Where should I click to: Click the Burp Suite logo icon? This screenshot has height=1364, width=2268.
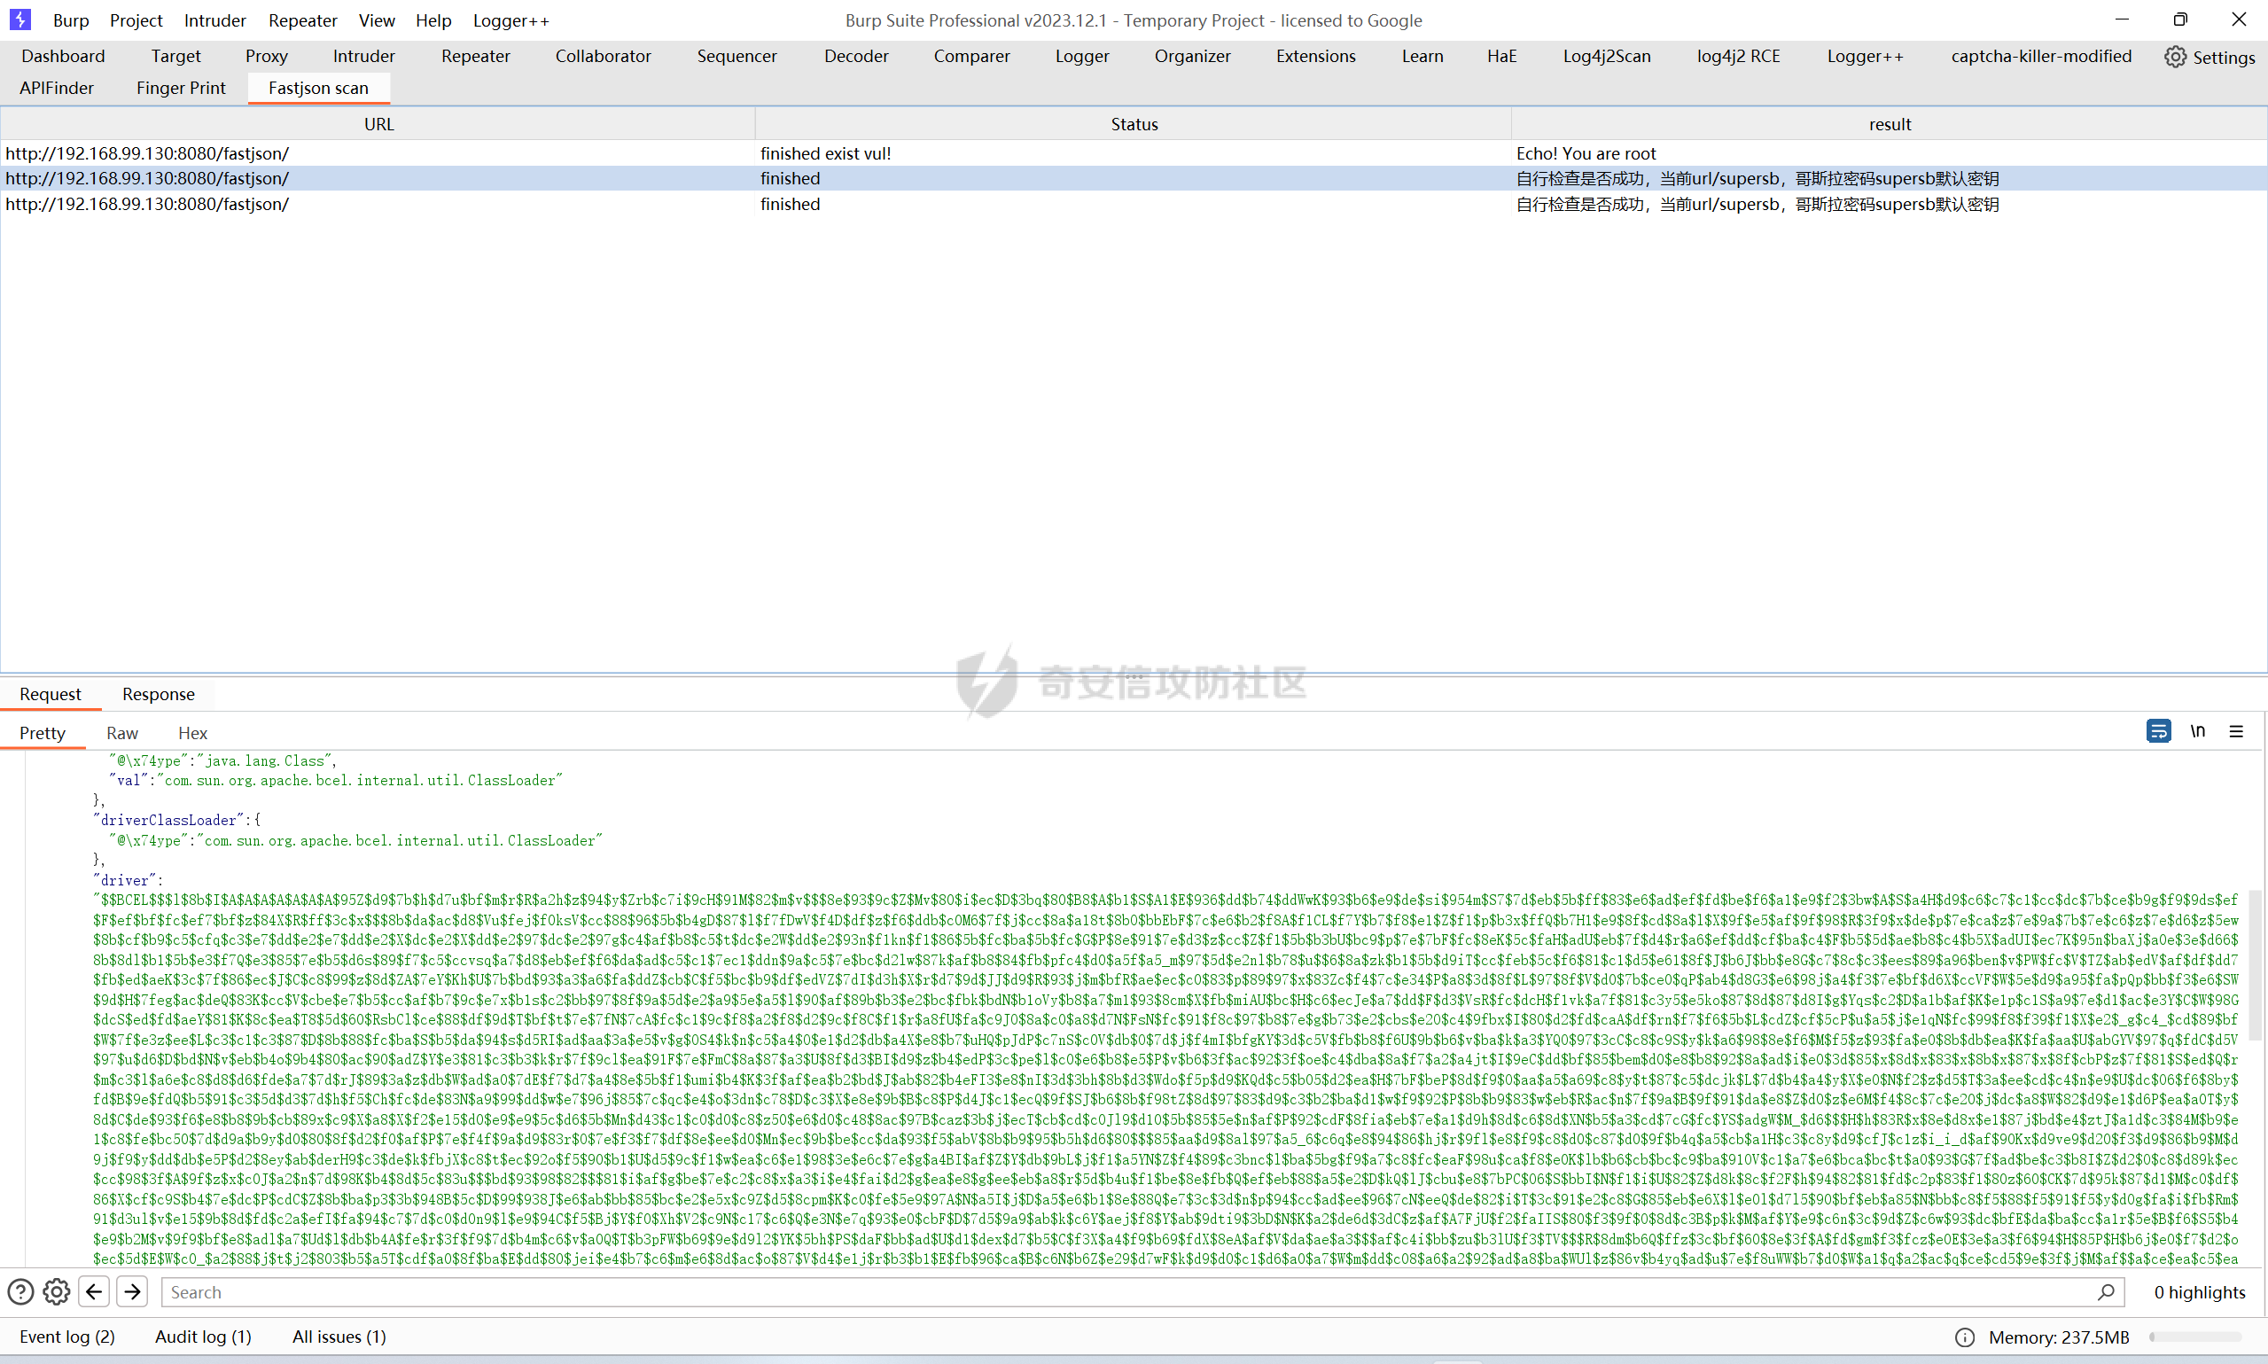pos(19,19)
